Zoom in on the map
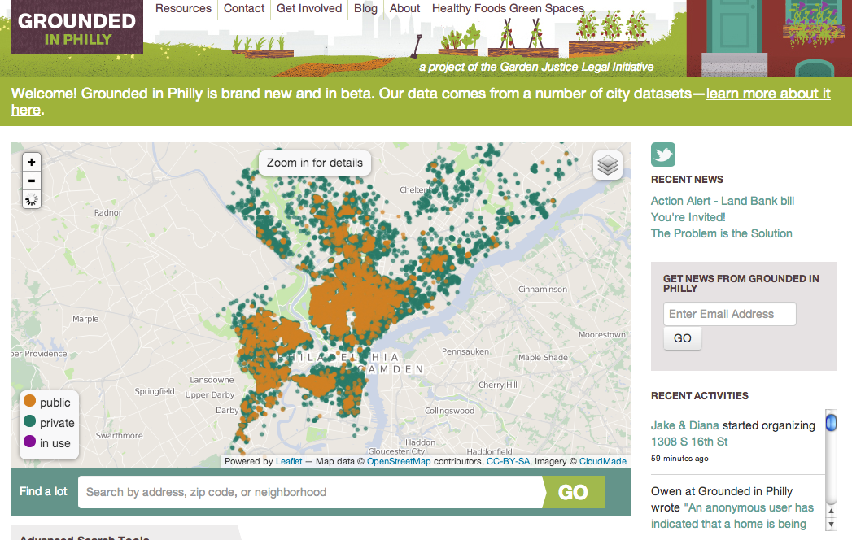 tap(32, 162)
